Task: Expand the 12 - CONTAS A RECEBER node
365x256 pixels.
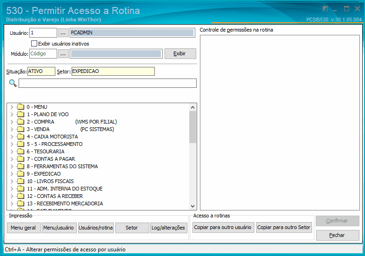Action: (12, 196)
